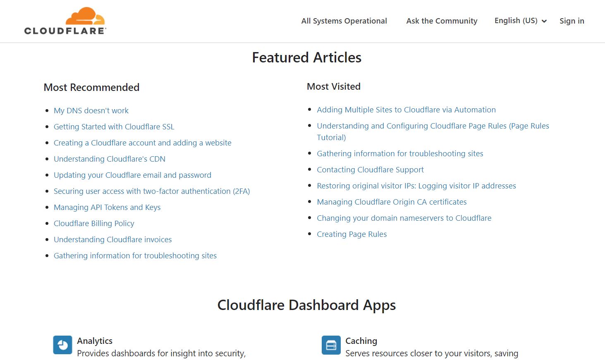Click the Cloudflare logo
Screen dimensions: 605x360
pyautogui.click(x=65, y=21)
